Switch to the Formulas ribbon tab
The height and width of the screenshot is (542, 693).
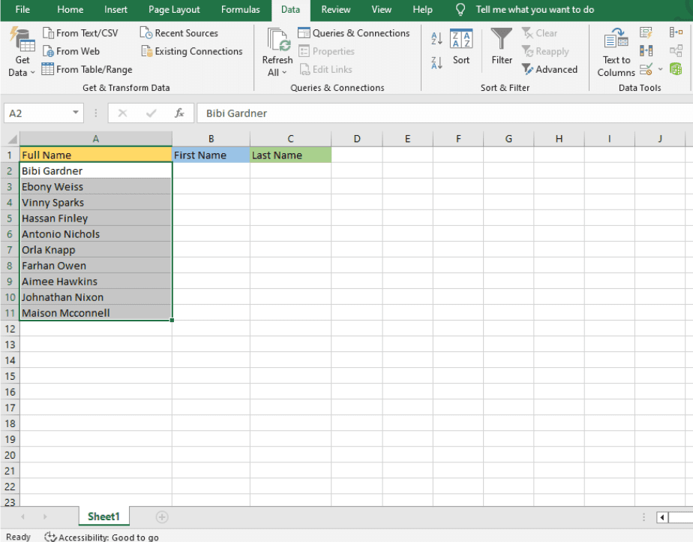pyautogui.click(x=240, y=10)
